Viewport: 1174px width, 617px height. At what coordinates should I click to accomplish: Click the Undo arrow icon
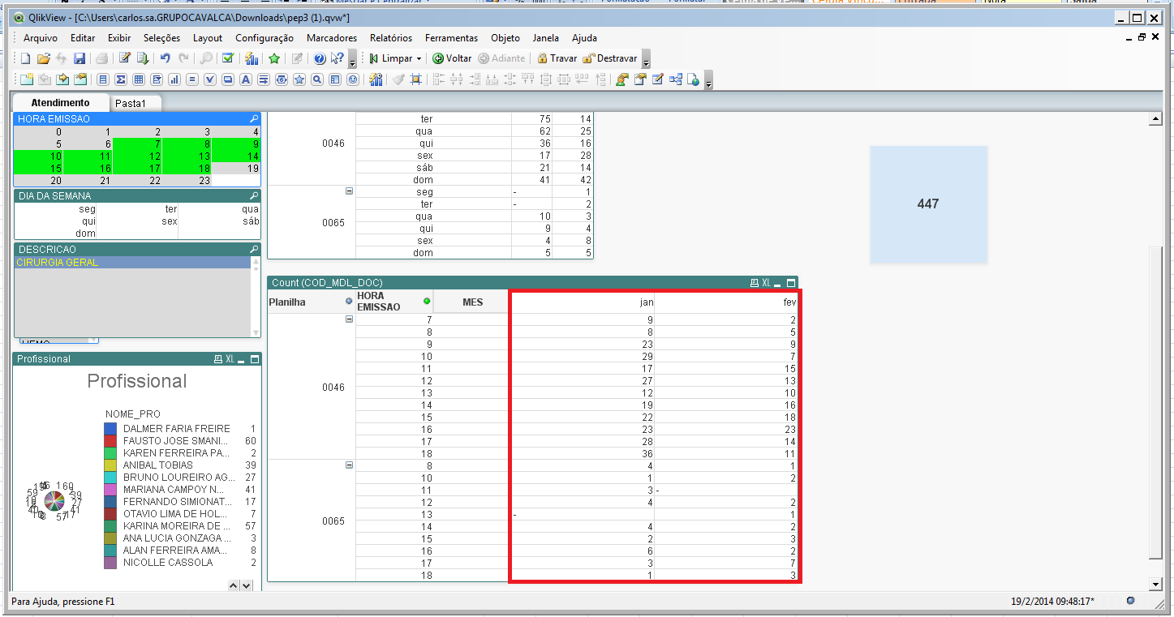[166, 58]
